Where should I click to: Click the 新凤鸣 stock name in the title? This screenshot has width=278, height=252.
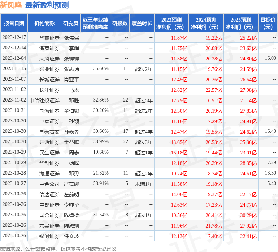click(x=11, y=5)
